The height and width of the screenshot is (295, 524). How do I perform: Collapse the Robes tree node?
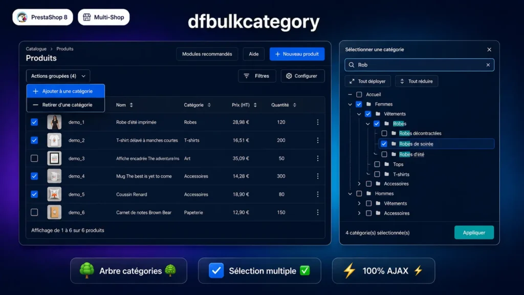click(x=368, y=124)
